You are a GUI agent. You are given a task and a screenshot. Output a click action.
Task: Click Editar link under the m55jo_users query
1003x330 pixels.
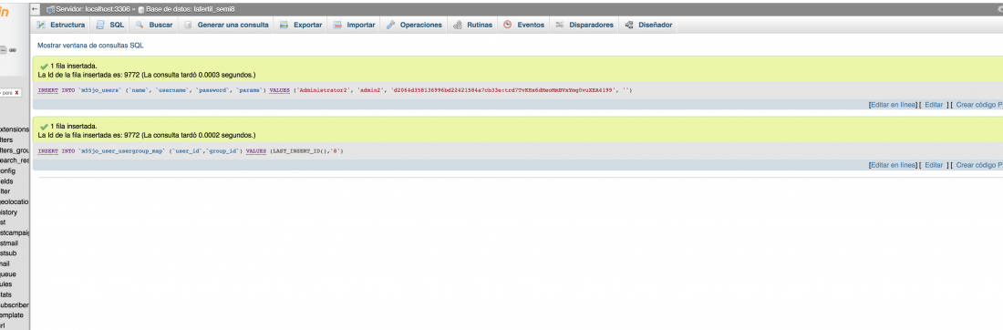pyautogui.click(x=934, y=104)
